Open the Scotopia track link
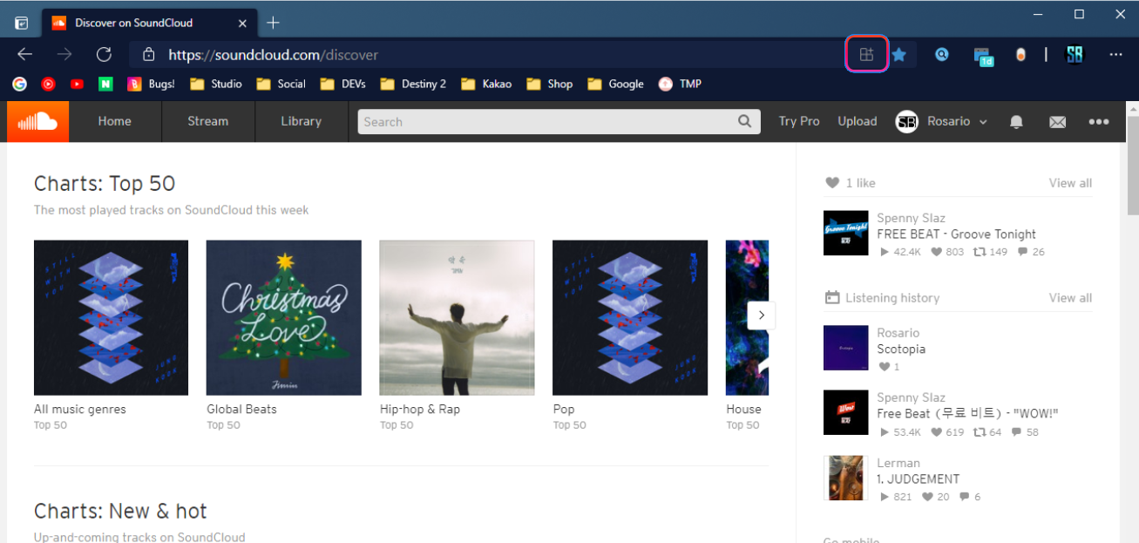The image size is (1139, 543). 901,349
